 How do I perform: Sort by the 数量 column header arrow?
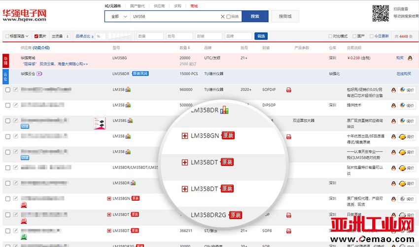click(189, 48)
